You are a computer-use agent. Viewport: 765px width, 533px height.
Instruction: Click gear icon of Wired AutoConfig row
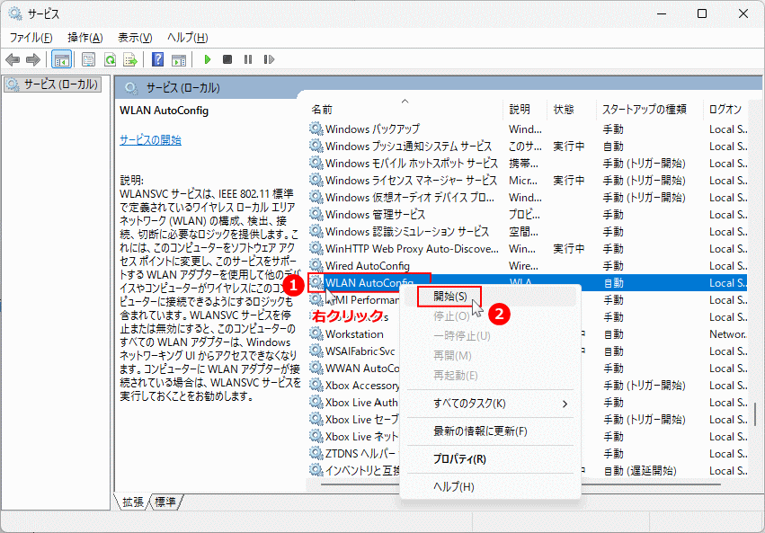click(316, 265)
